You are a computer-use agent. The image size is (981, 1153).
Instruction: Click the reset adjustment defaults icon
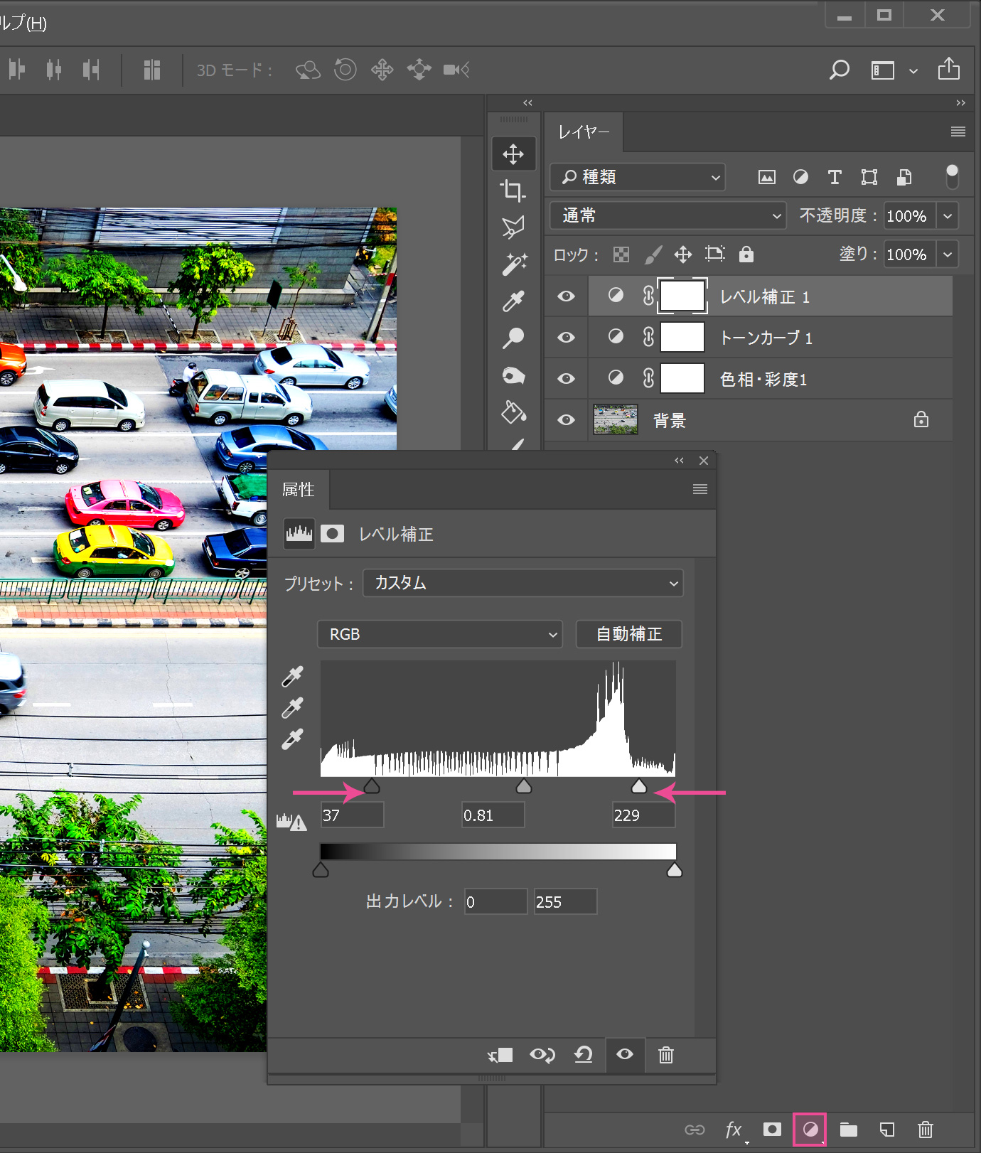(x=583, y=1055)
